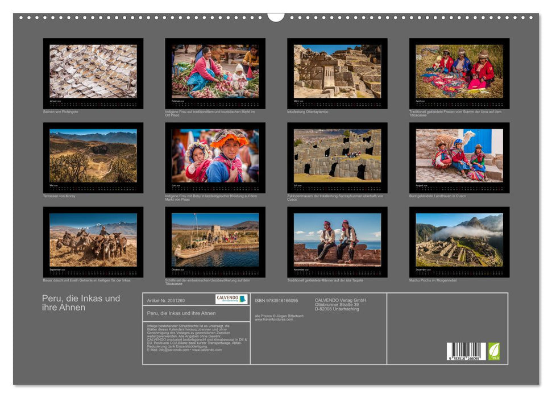Image resolution: width=552 pixels, height=398 pixels.
Task: Open the Salinen von Pichingoto January thumbnail
Action: point(93,72)
